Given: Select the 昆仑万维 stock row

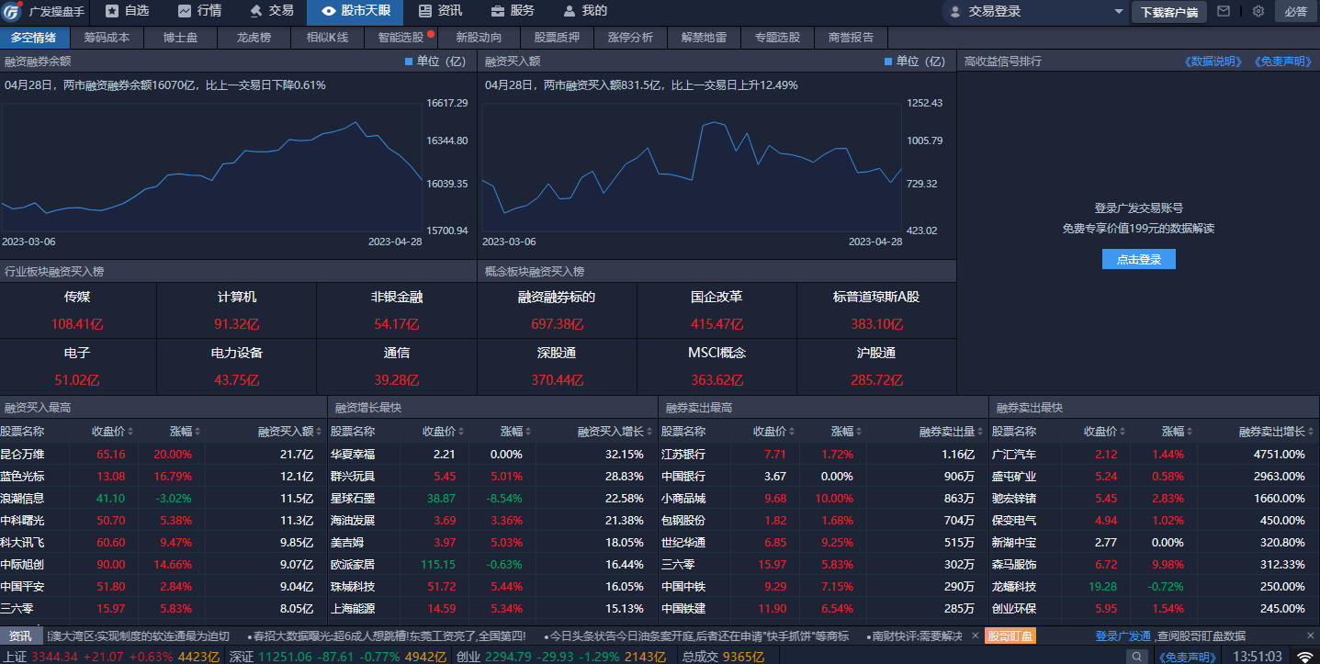Looking at the screenshot, I should 164,454.
